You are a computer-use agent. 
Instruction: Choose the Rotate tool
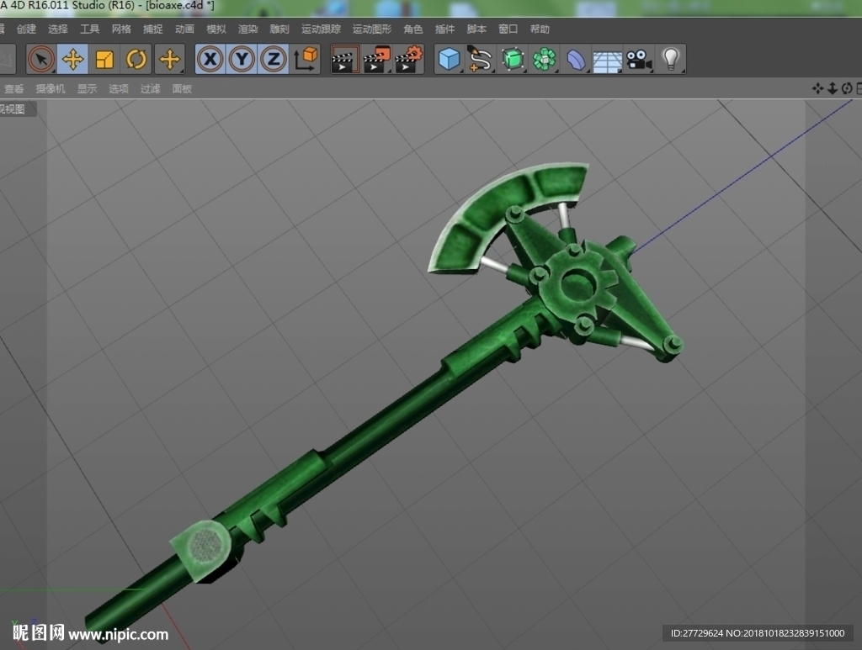tap(136, 60)
